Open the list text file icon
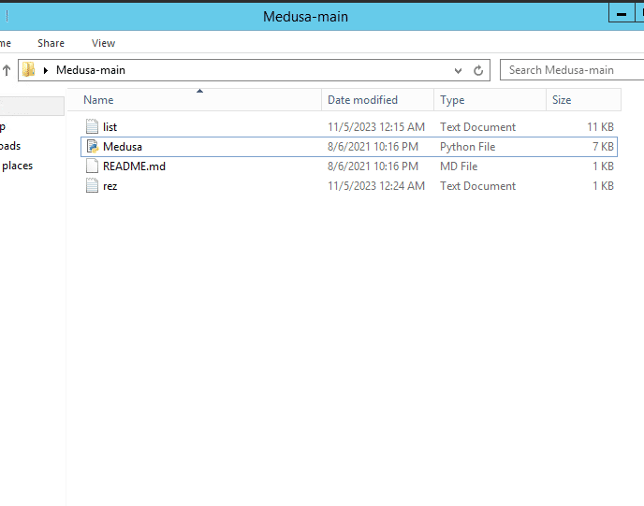 point(92,127)
